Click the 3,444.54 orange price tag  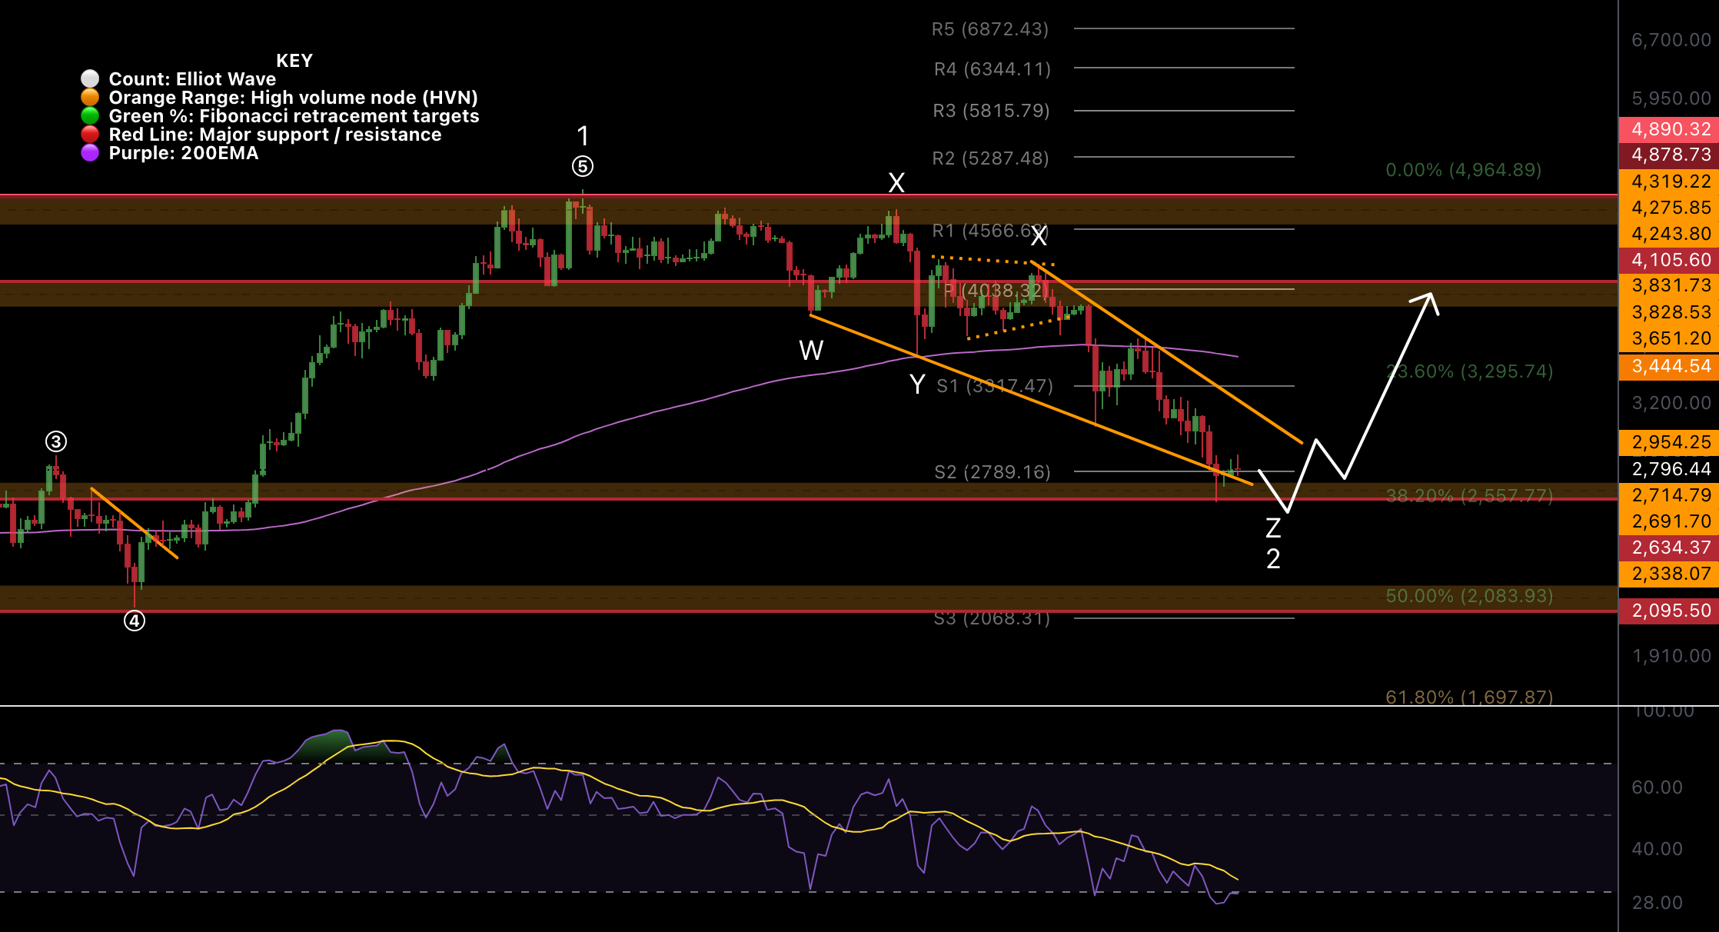(x=1670, y=366)
